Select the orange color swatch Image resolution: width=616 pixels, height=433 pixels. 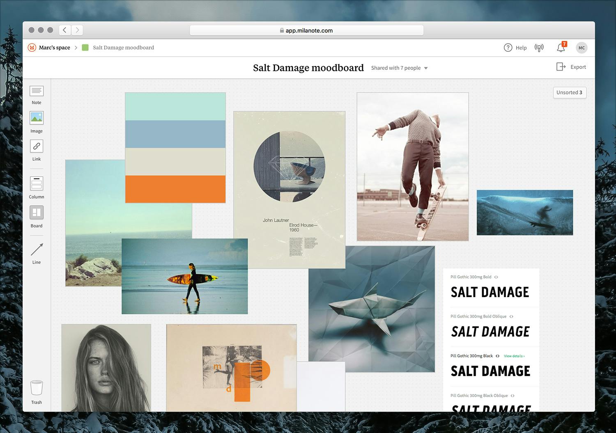[175, 189]
